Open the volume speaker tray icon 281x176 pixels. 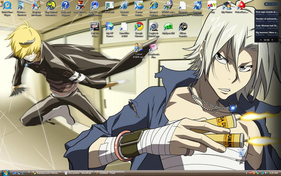pos(266,173)
